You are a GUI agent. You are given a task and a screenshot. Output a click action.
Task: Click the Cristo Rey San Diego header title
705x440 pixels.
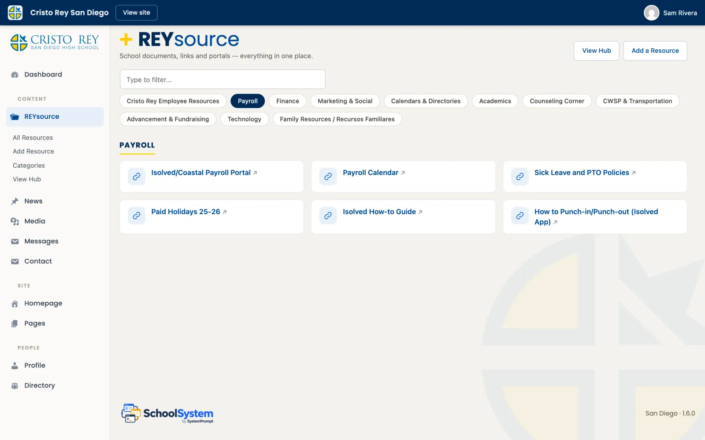(69, 13)
